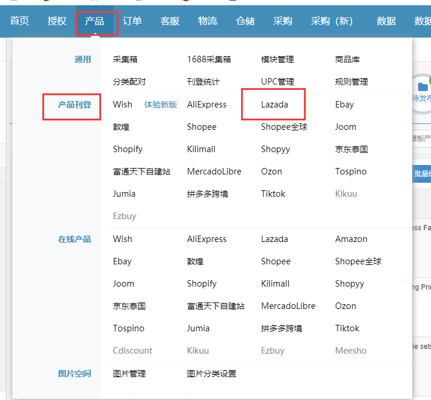The image size is (431, 400).
Task: Open 图片管理 under 图片空间
Action: coord(129,374)
